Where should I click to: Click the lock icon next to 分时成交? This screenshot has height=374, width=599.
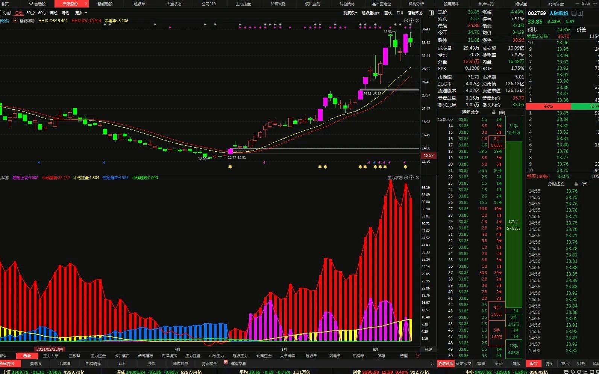click(576, 184)
